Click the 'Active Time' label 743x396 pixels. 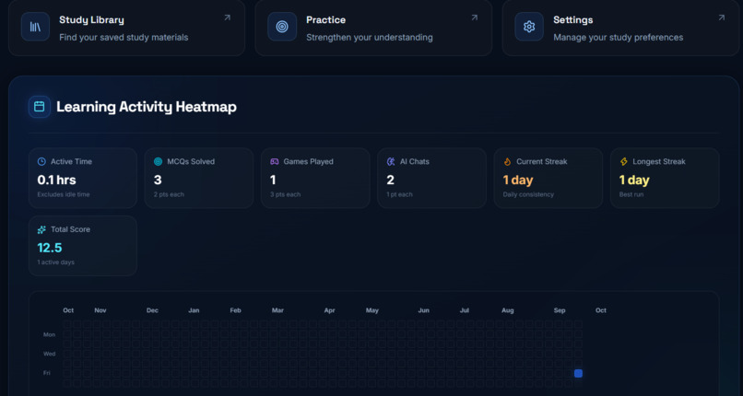click(x=72, y=161)
